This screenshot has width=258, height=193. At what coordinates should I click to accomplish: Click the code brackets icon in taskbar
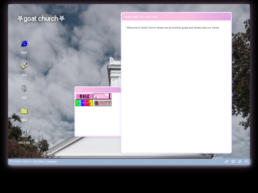(x=246, y=162)
